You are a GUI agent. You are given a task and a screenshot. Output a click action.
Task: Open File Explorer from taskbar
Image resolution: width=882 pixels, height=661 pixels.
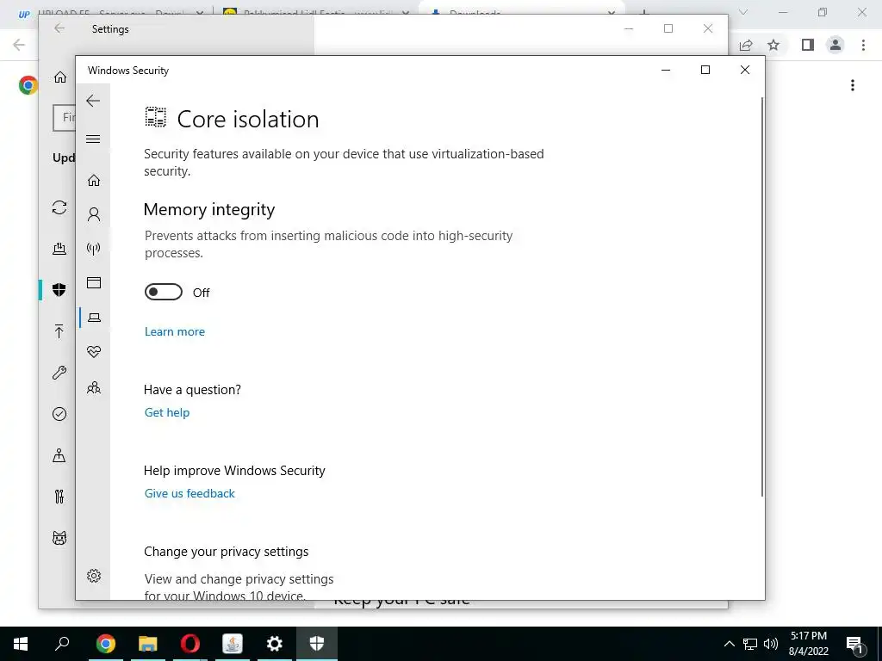pos(148,644)
